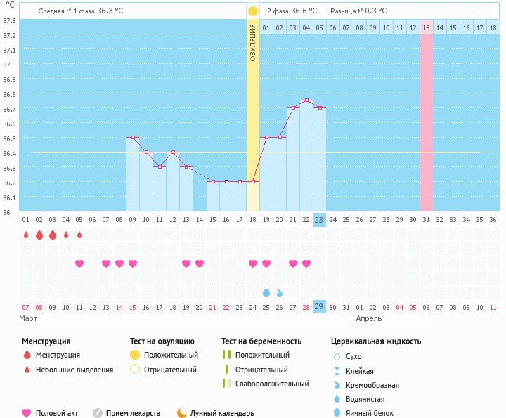506x418 pixels.
Task: Click the vertical ОВУЛЯЦИЯ yellow column
Action: click(253, 112)
